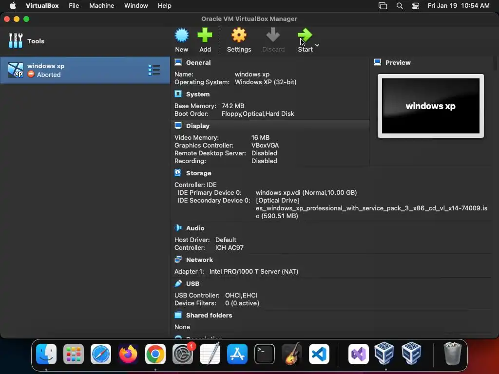
Task: Open Firefox from the Dock
Action: pyautogui.click(x=128, y=354)
